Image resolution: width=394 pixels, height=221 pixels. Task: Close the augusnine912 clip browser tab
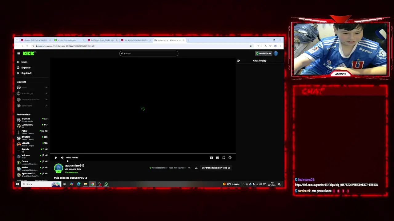pos(184,40)
